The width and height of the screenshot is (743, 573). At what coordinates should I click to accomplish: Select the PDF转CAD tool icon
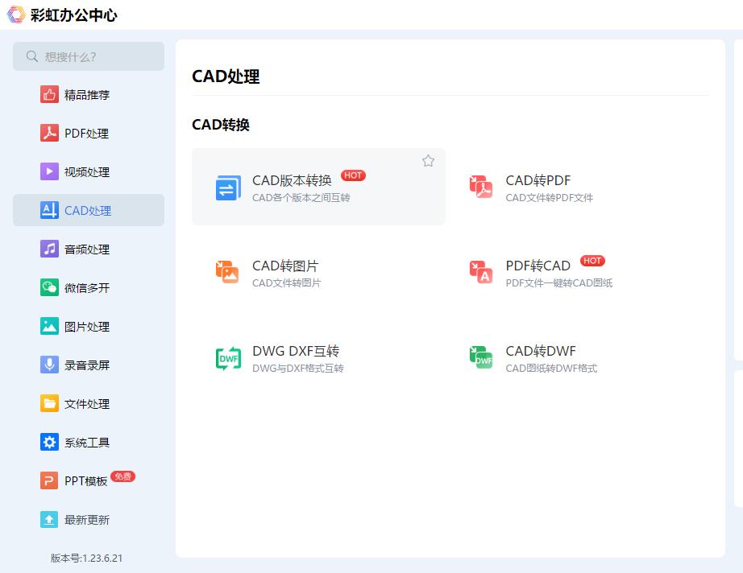[x=480, y=272]
